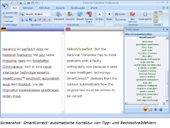The image size is (170, 128).
Task: Click the highlighted 'Nobody's perfect.' in English pane
Action: click(x=80, y=49)
